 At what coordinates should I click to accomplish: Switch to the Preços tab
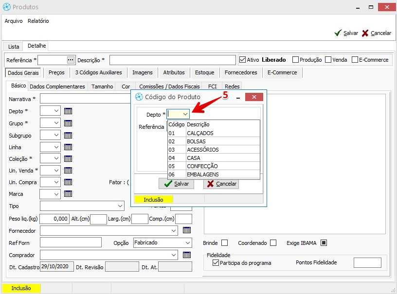coord(56,72)
